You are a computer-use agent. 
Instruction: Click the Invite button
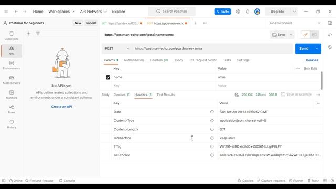(223, 12)
